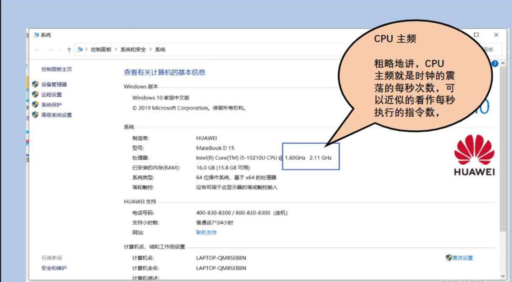
Task: Select the heading 查看有关计算机的基本信息
Action: [165, 72]
